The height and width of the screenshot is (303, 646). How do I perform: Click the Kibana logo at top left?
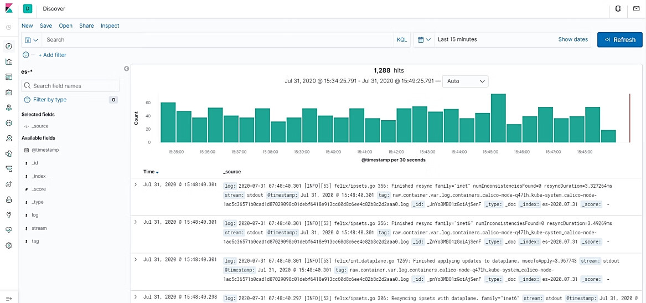(x=9, y=9)
